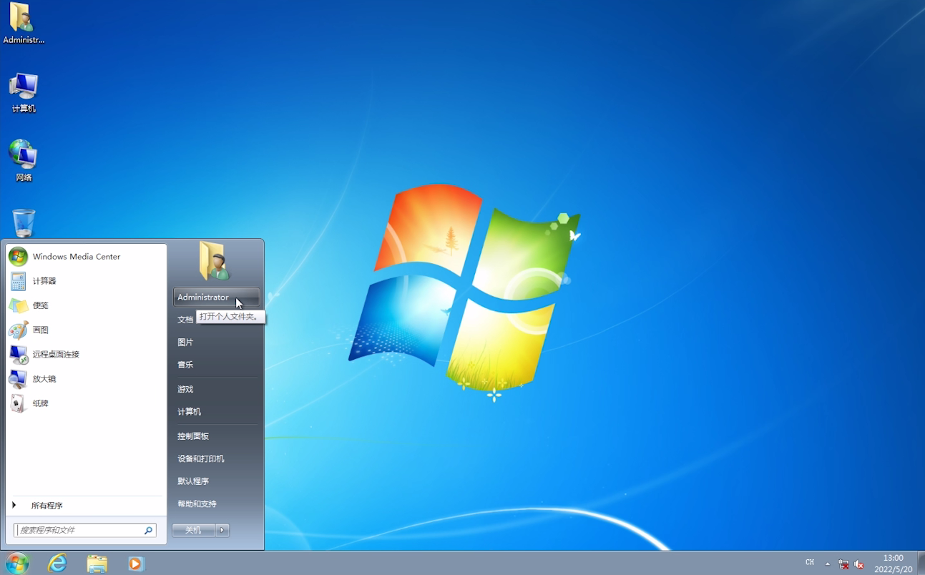Select the 计算机 icon on the desktop
The height and width of the screenshot is (575, 925).
(x=24, y=93)
